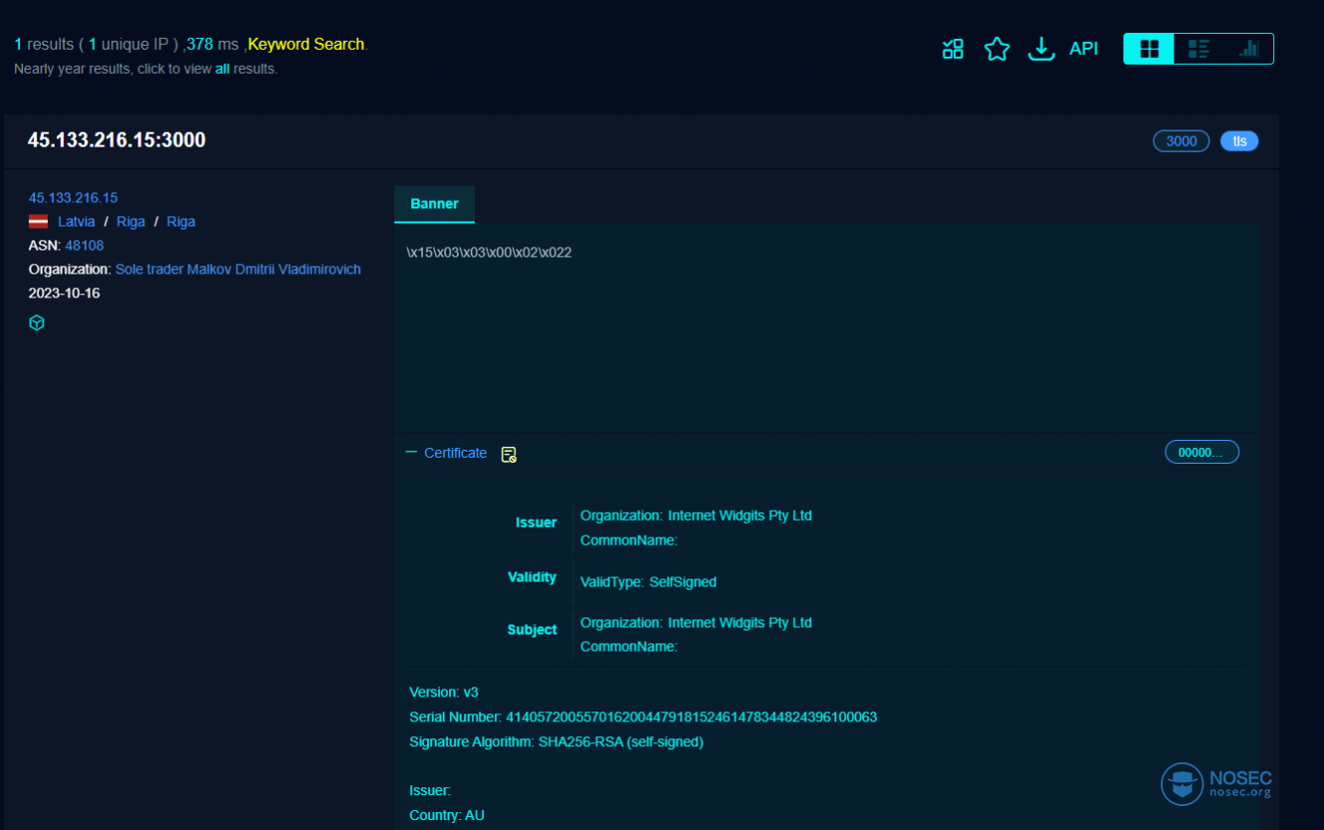Open the API link

1083,48
